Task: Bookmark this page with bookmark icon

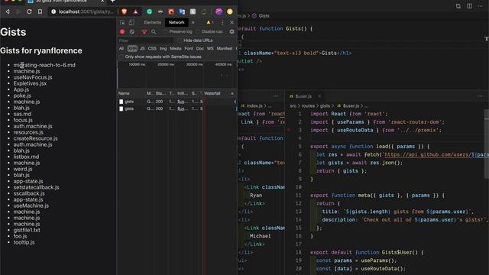Action: (40, 11)
